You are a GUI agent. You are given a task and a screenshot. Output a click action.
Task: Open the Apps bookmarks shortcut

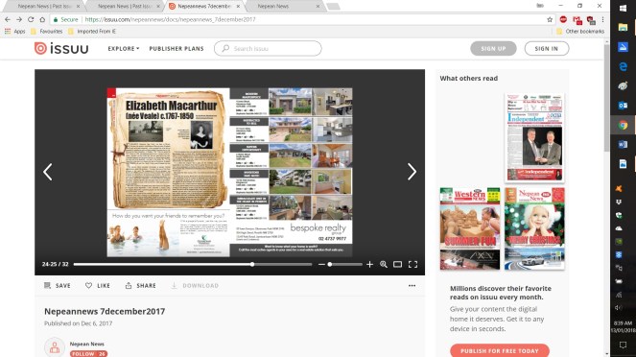tap(14, 32)
